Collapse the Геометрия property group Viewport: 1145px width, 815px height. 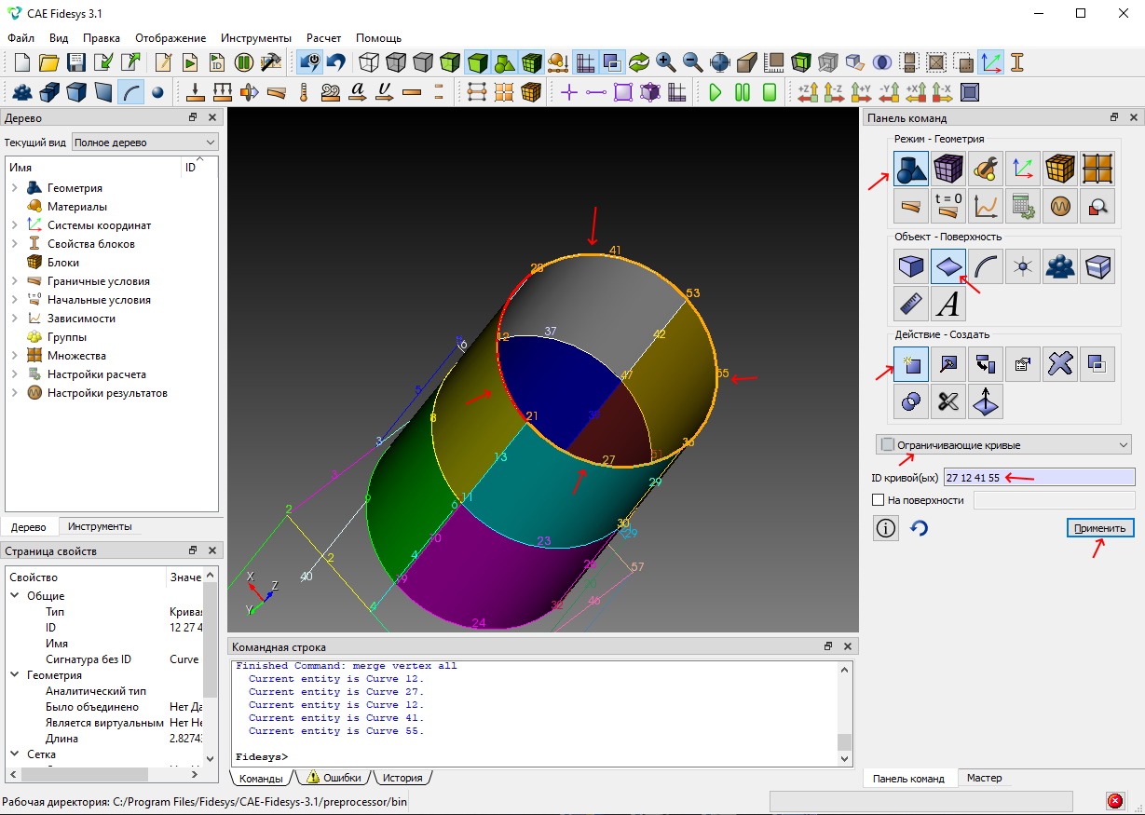coord(15,675)
